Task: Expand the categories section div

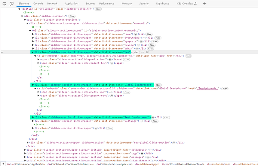Action: point(25,150)
